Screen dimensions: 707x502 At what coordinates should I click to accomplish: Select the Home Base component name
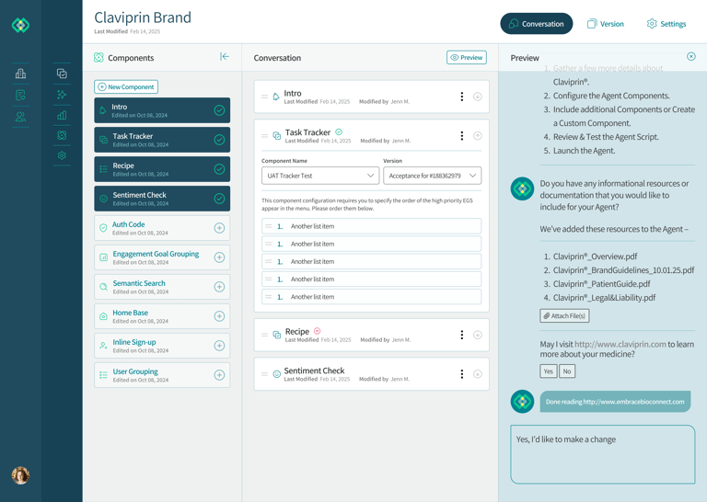coord(131,313)
